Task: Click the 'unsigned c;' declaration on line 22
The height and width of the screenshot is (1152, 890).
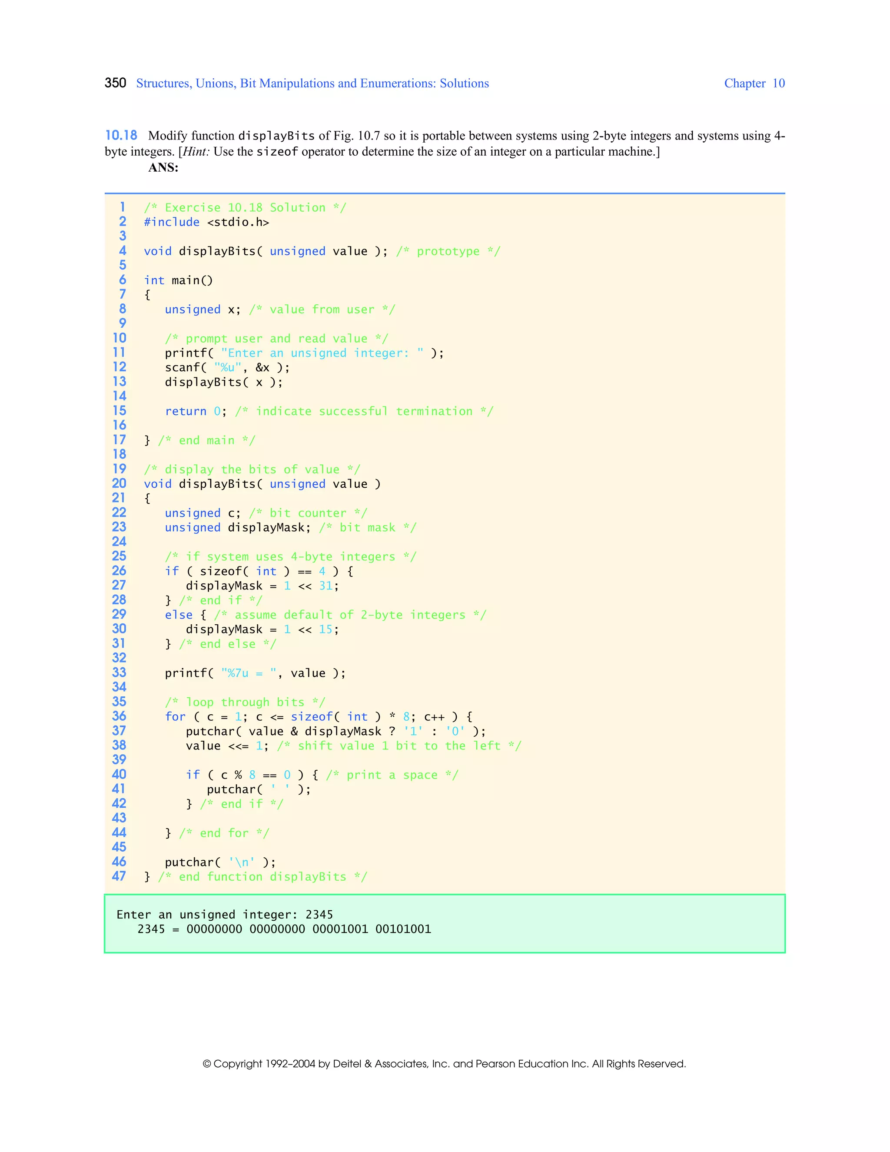Action: [203, 513]
